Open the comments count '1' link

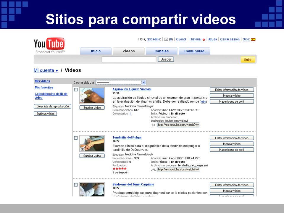point(130,114)
